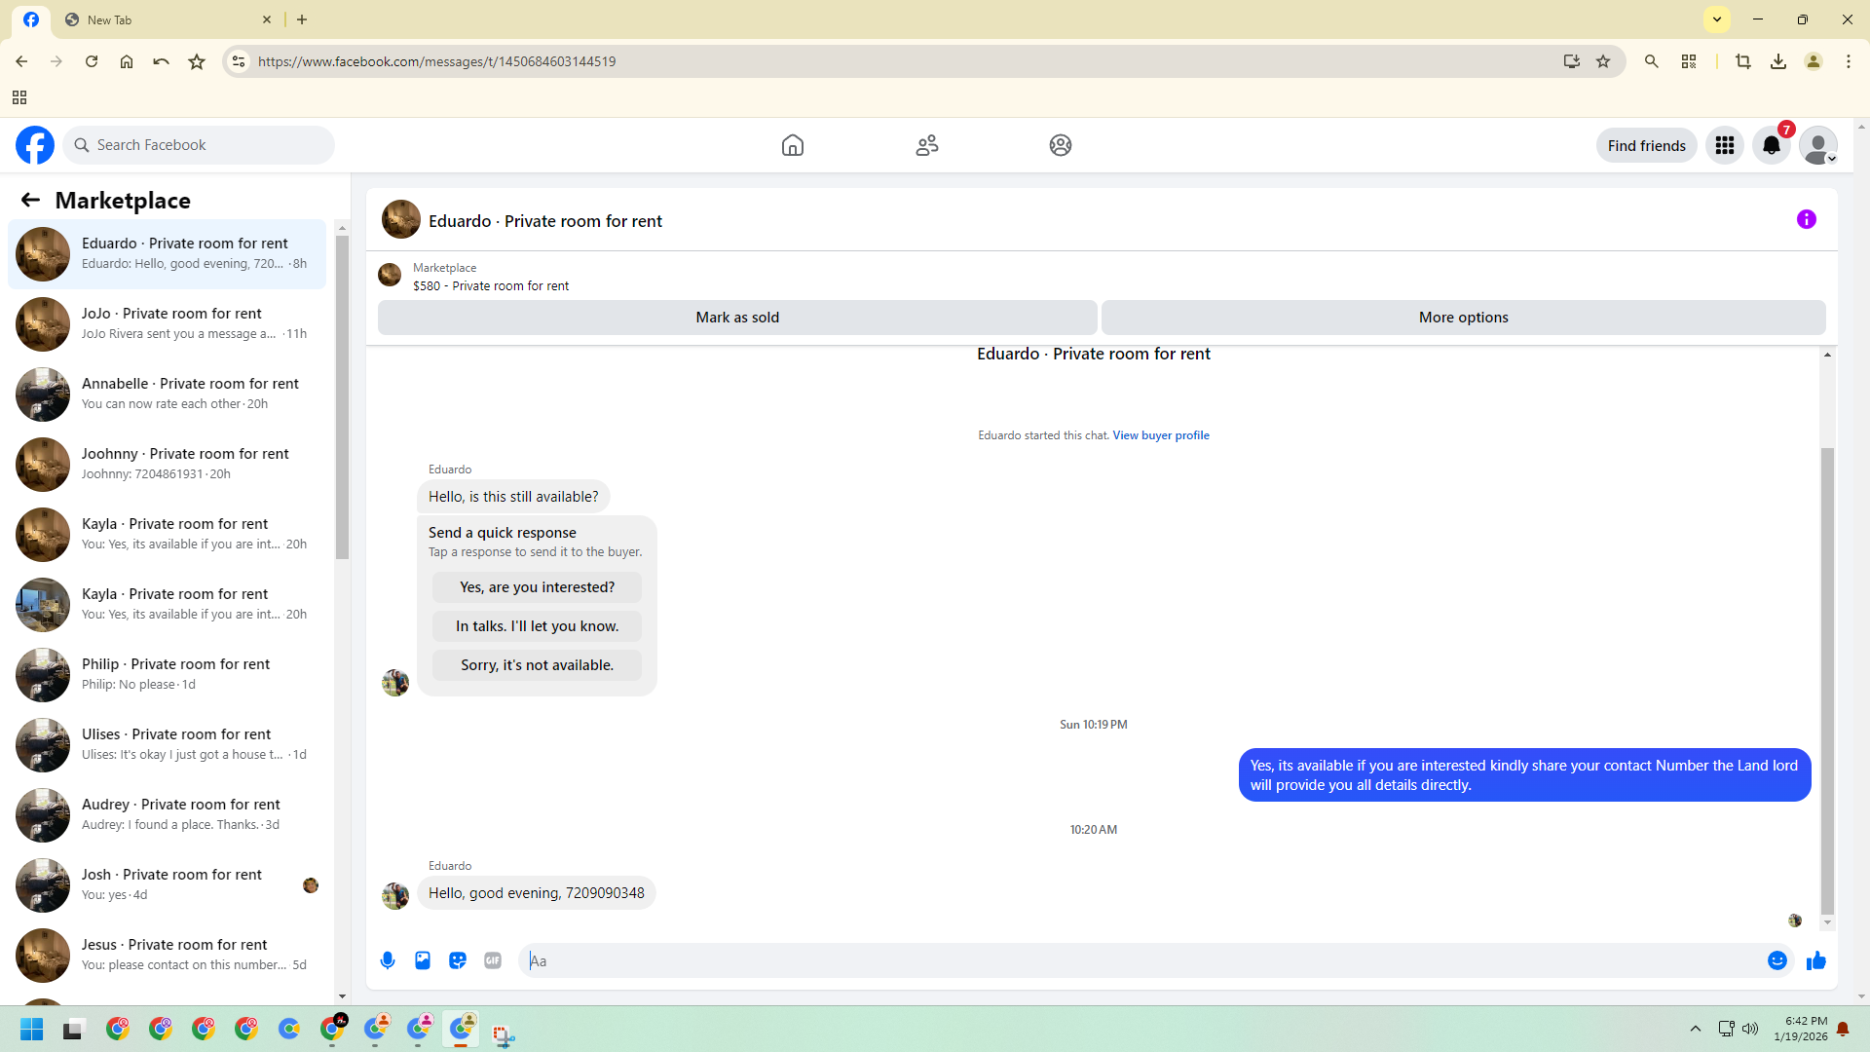Open emoji picker in message box
1870x1052 pixels.
point(1776,960)
